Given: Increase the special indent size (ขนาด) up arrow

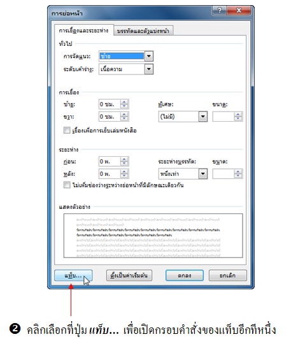Looking at the screenshot, I should point(238,114).
